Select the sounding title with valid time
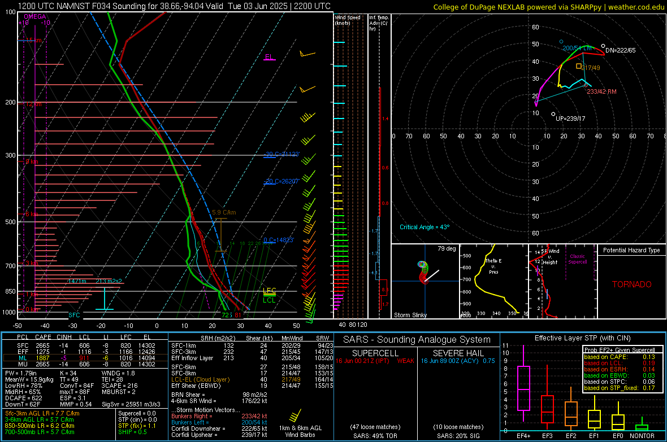The width and height of the screenshot is (667, 442). pos(174,6)
